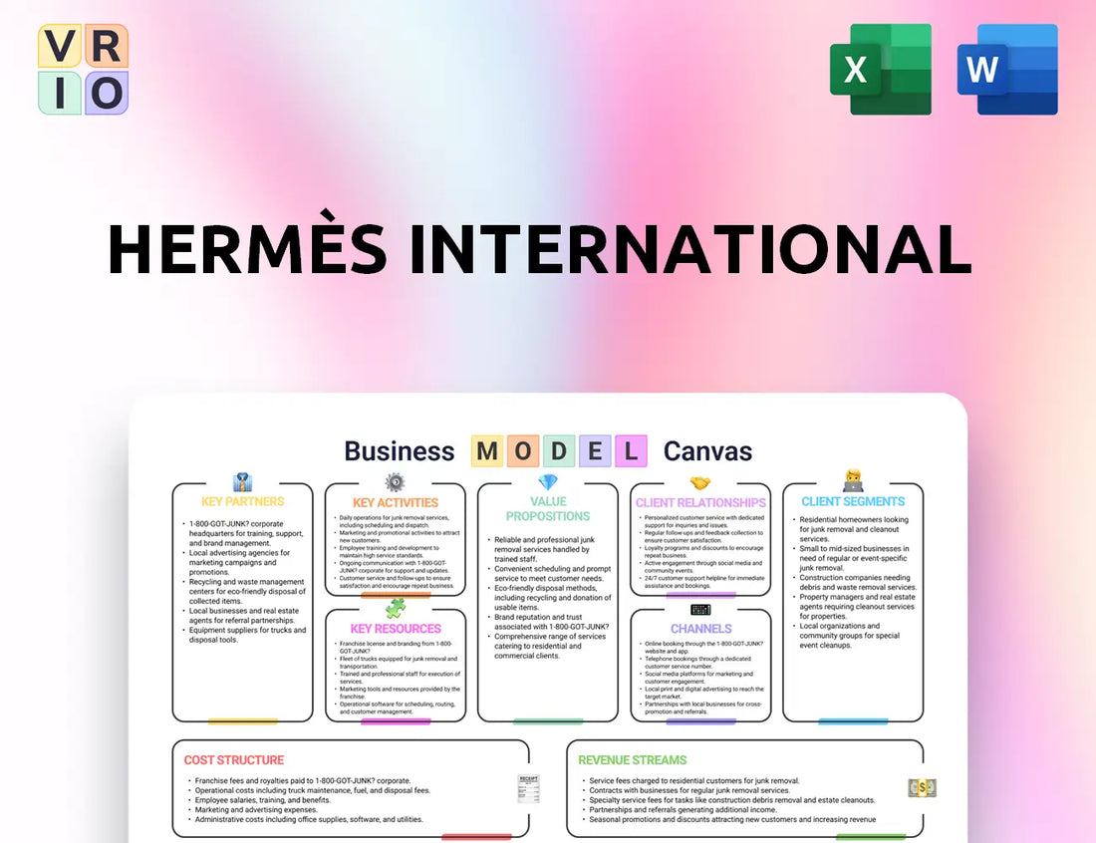Click the money icon in Revenue Streams
The height and width of the screenshot is (843, 1096).
coord(922,788)
